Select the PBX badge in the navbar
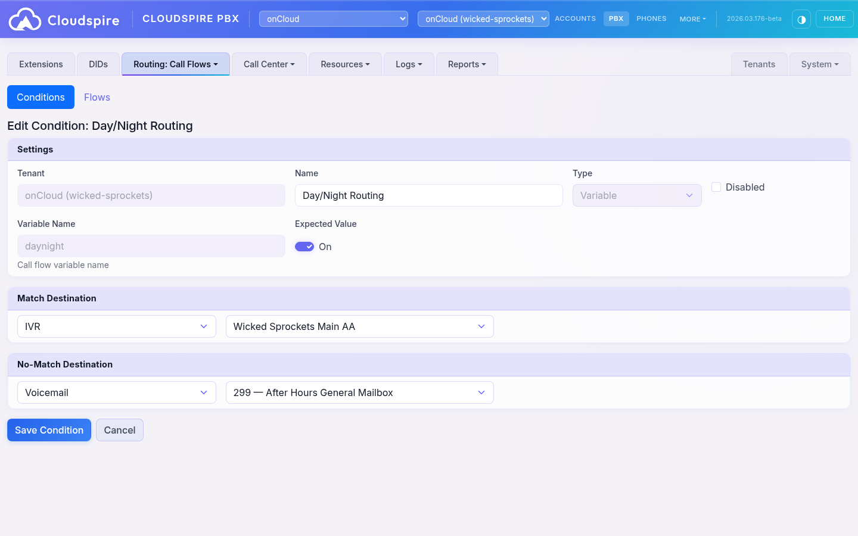 tap(616, 18)
